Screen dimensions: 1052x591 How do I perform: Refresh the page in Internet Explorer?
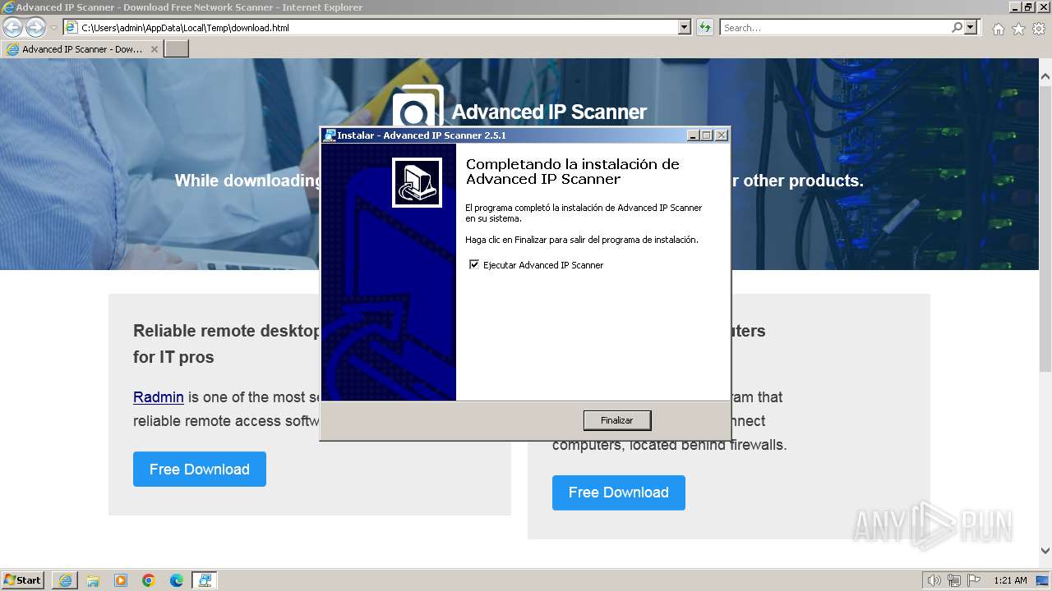[x=705, y=27]
